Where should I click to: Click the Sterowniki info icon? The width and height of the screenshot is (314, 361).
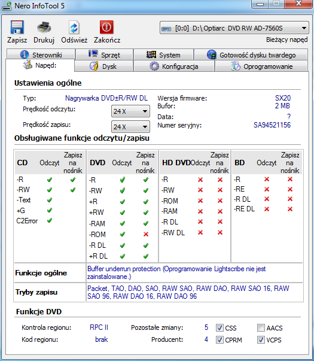click(25, 54)
